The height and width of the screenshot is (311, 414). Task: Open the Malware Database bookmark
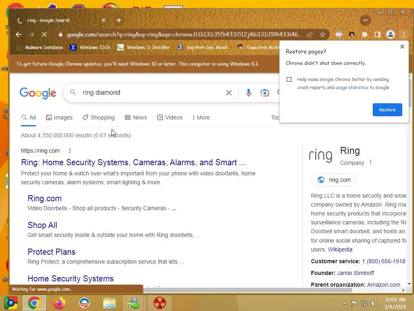pos(40,48)
